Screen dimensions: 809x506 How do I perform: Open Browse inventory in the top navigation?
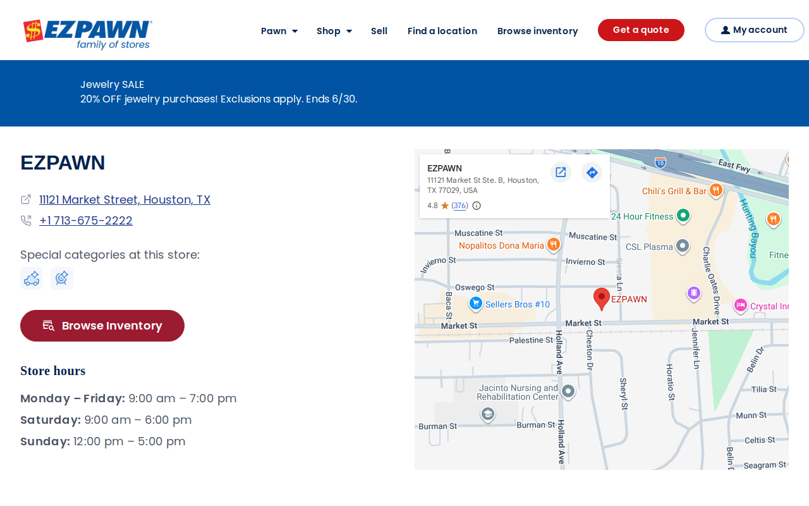(538, 31)
